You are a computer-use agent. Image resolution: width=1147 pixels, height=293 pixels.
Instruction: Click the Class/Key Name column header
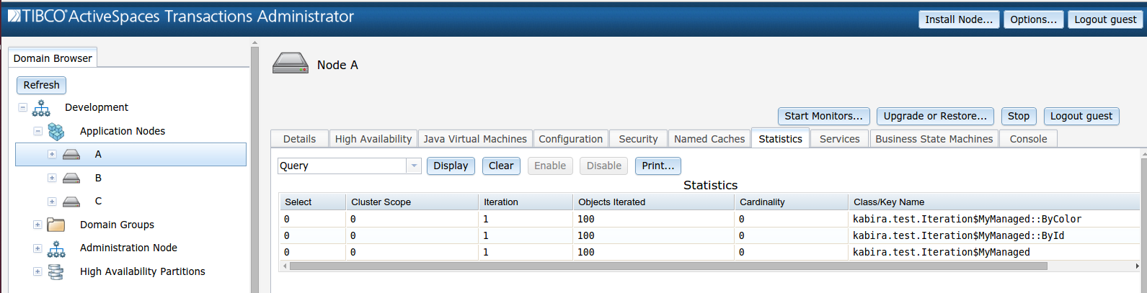[993, 202]
